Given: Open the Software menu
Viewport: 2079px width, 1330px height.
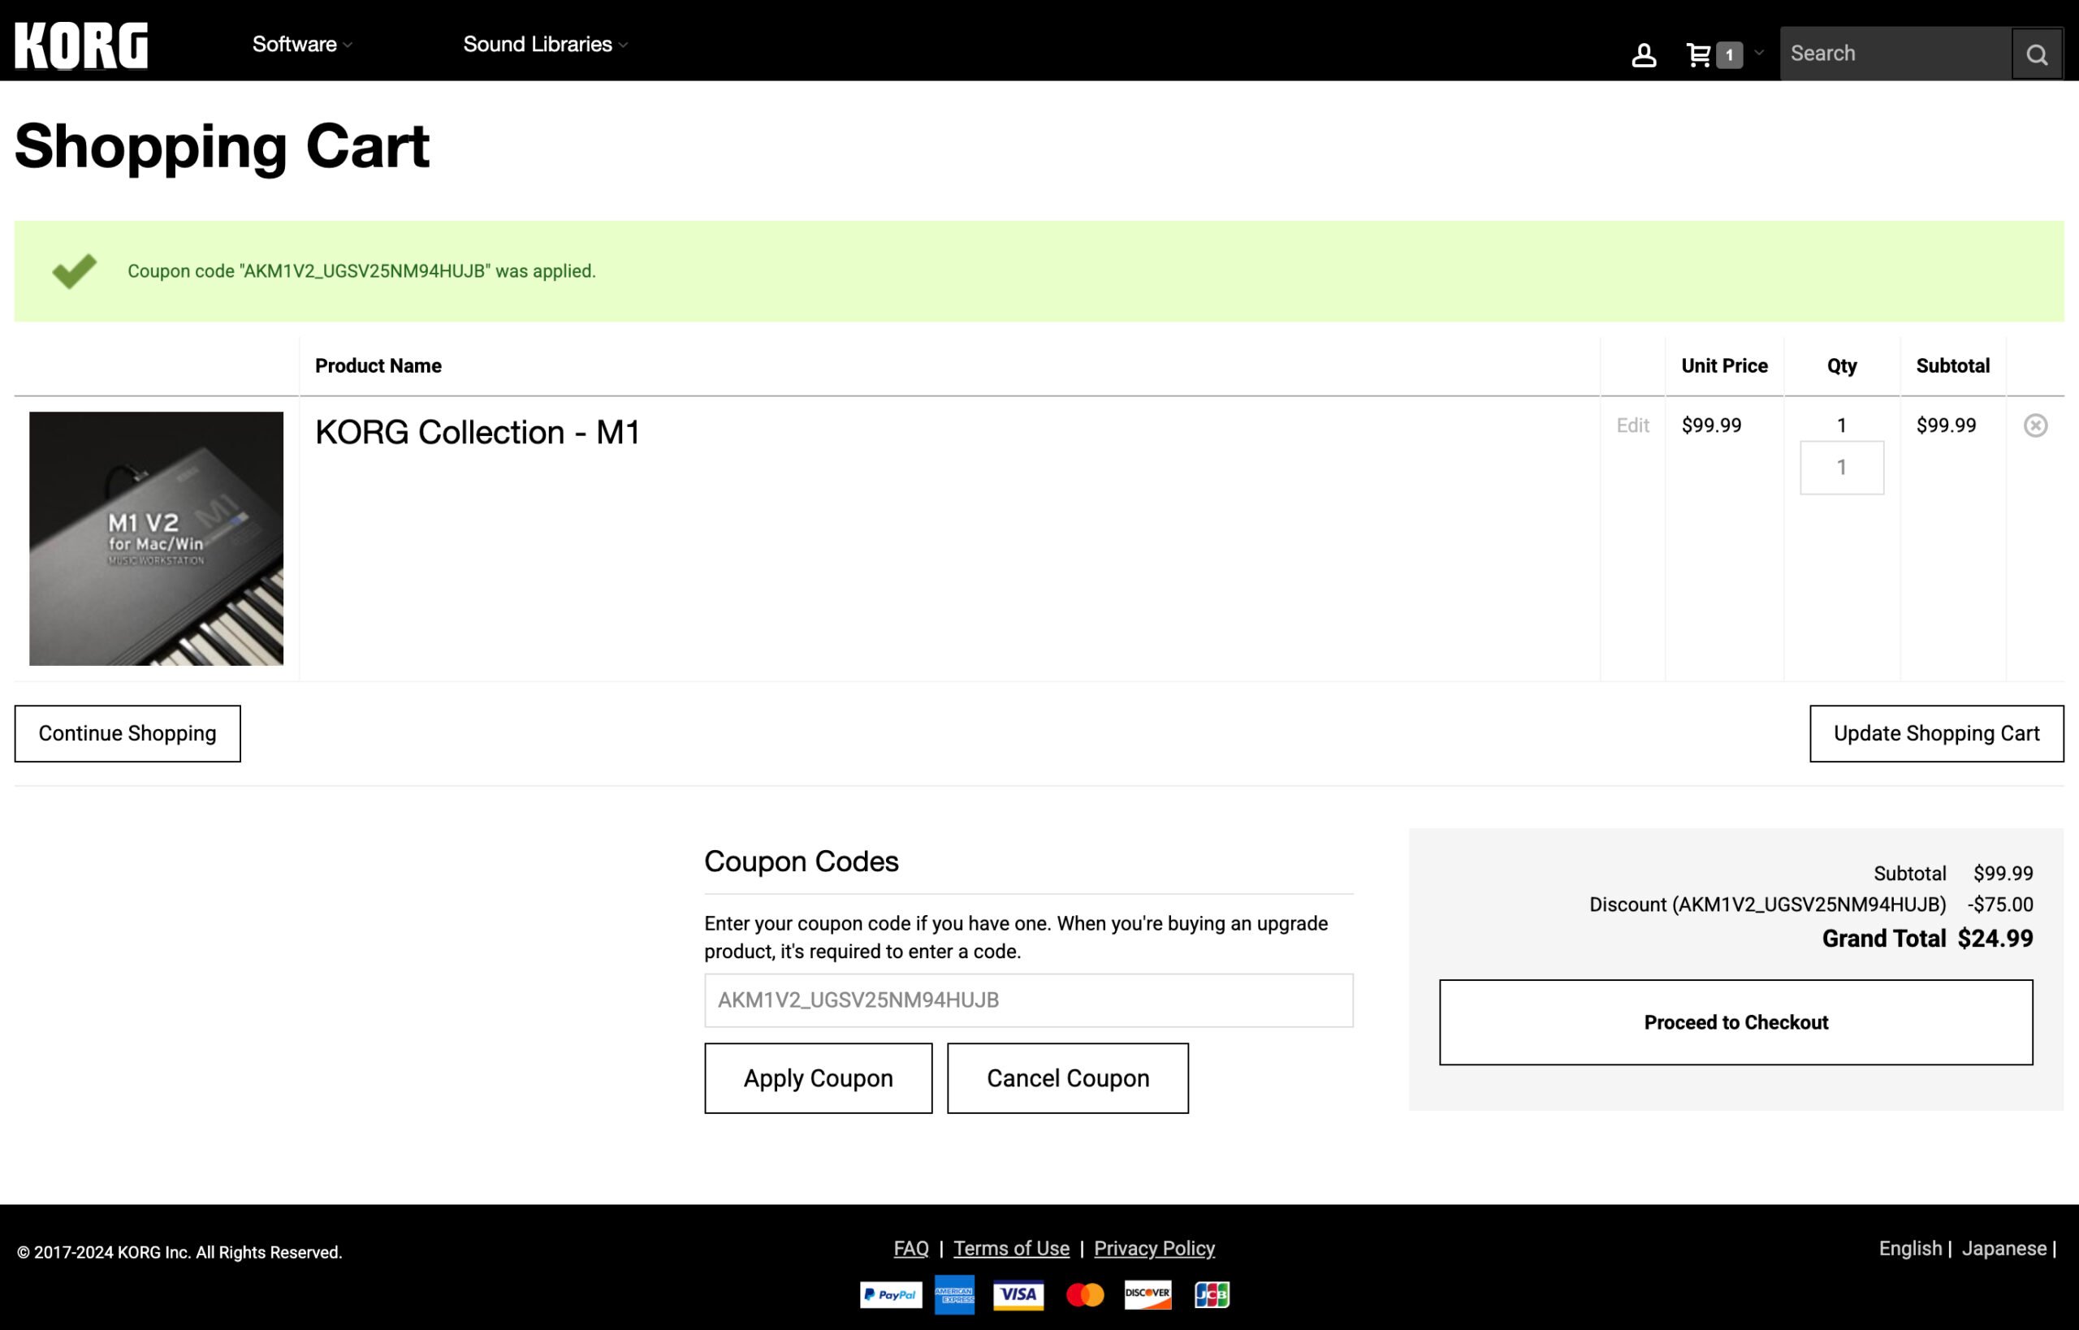Looking at the screenshot, I should (x=302, y=44).
